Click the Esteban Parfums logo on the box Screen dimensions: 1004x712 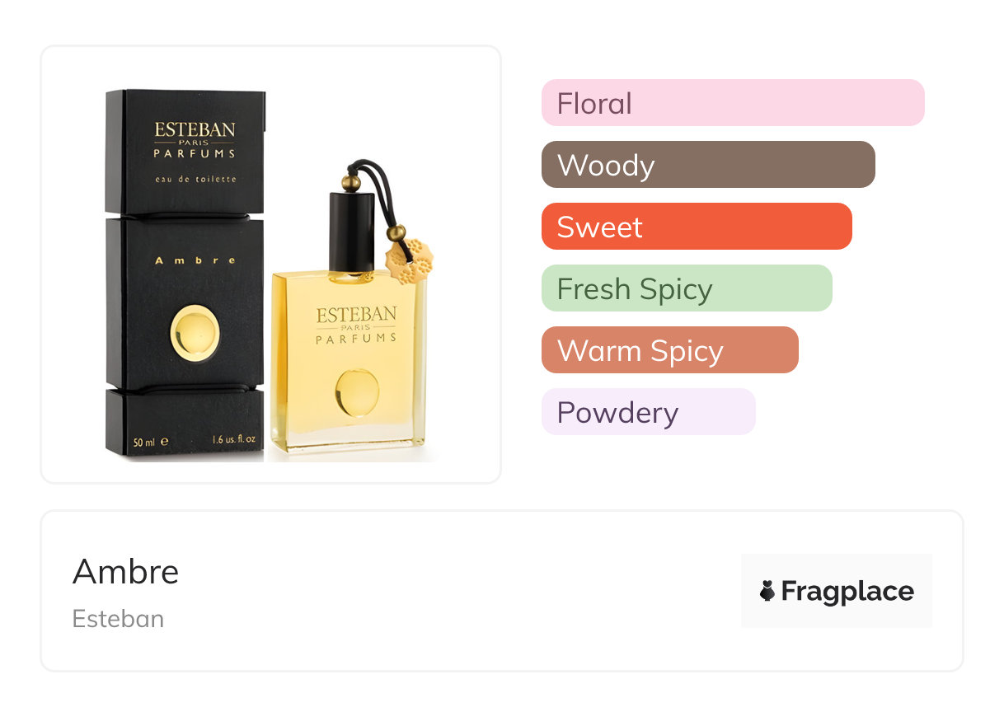tap(195, 139)
